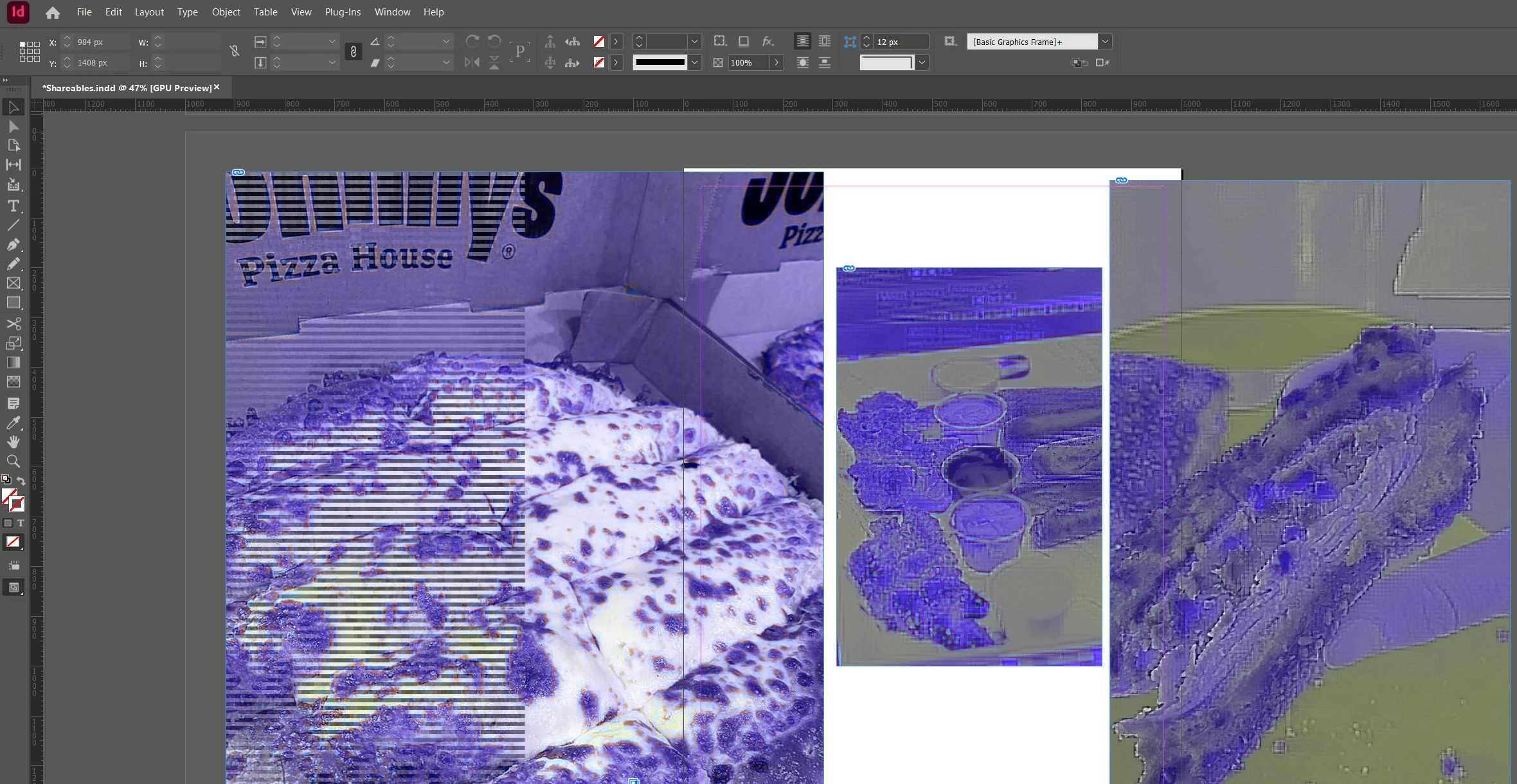Open the Window menu
This screenshot has height=784, width=1517.
point(392,12)
